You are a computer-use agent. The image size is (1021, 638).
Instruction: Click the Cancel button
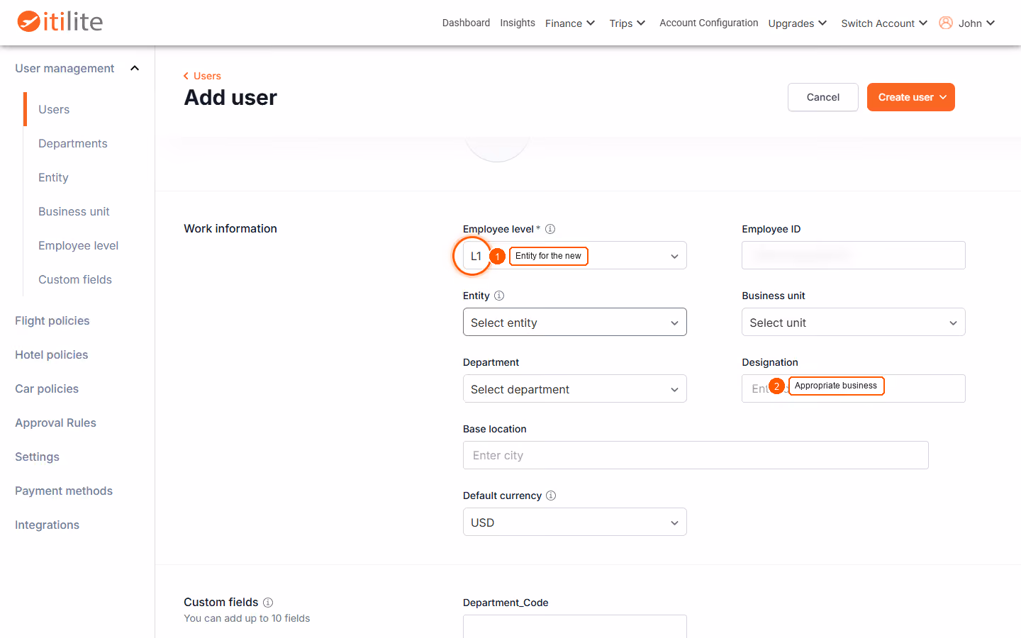pos(823,97)
